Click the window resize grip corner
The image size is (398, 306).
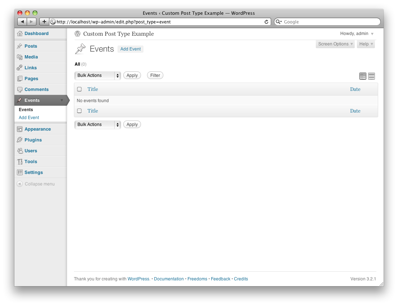(x=381, y=284)
